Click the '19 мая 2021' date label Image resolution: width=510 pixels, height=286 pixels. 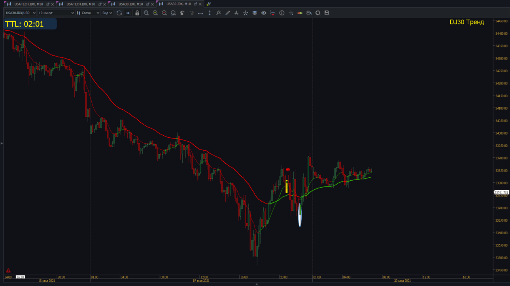click(201, 281)
